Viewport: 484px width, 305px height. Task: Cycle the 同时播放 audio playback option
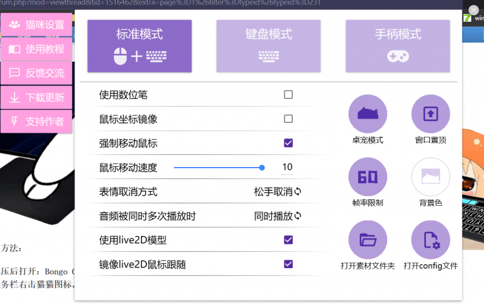(x=278, y=216)
